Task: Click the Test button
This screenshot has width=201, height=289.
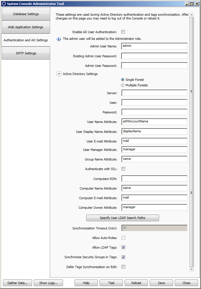Action: coord(111,283)
